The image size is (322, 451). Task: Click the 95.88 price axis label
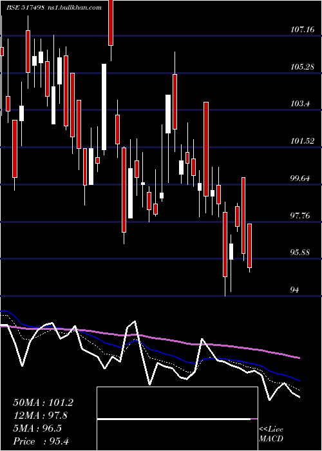coord(300,253)
